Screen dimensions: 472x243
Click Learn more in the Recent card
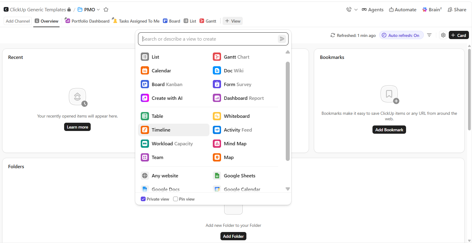pos(77,127)
